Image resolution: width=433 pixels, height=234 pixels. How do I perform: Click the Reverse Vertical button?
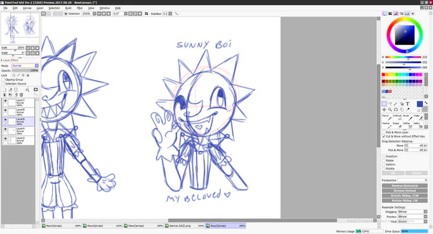tap(405, 191)
